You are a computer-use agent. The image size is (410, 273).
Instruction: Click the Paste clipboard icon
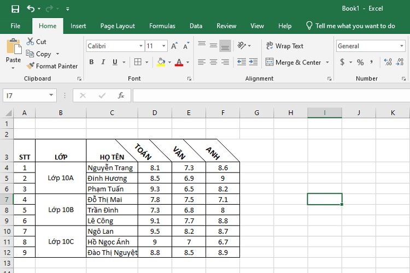[14, 46]
